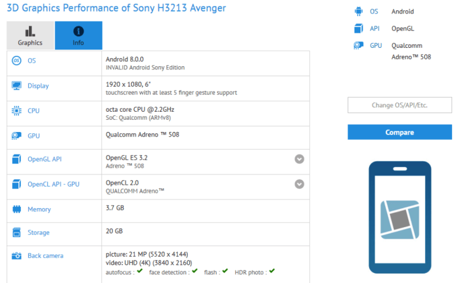Open the GPU label link in table
The width and height of the screenshot is (462, 283).
pos(33,135)
